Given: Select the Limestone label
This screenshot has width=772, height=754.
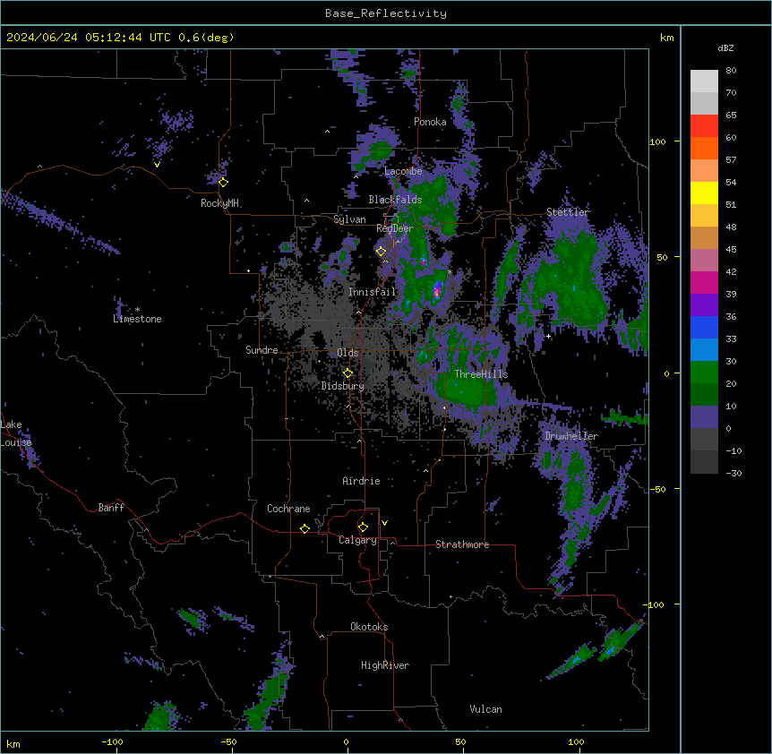Looking at the screenshot, I should tap(137, 319).
